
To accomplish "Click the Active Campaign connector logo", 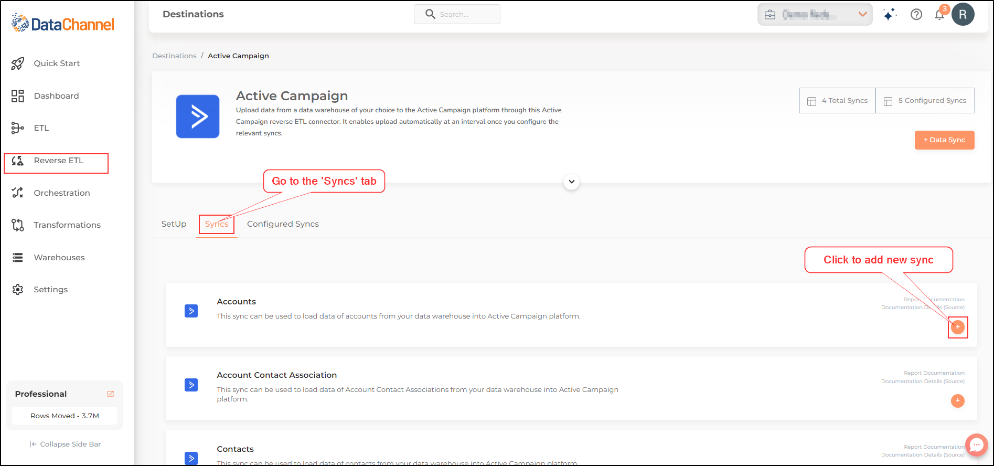I will coord(198,116).
